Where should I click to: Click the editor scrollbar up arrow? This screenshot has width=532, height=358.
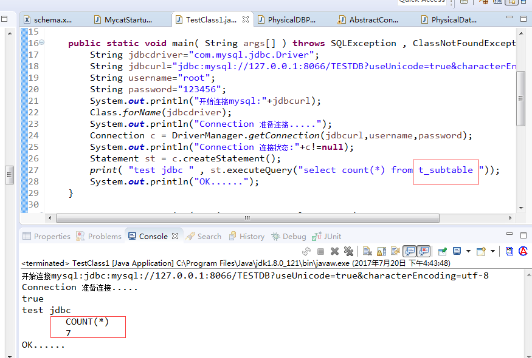[x=521, y=33]
